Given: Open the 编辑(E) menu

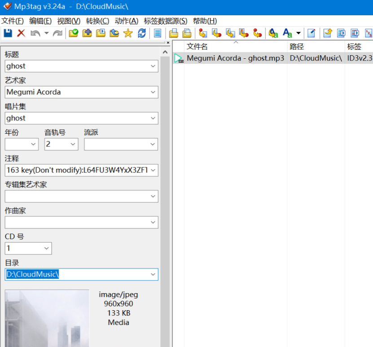Looking at the screenshot, I should tap(40, 21).
